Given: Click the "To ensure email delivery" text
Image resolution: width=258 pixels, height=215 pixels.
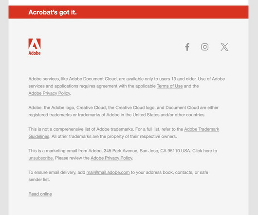Looking at the screenshot, I should click(57, 172).
